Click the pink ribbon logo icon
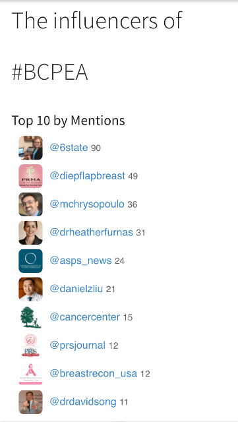The width and height of the screenshot is (238, 422). click(x=30, y=374)
